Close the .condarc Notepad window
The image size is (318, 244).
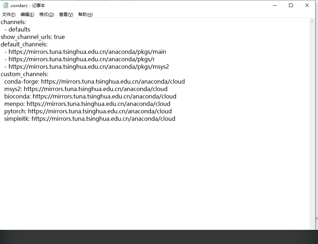click(x=307, y=5)
